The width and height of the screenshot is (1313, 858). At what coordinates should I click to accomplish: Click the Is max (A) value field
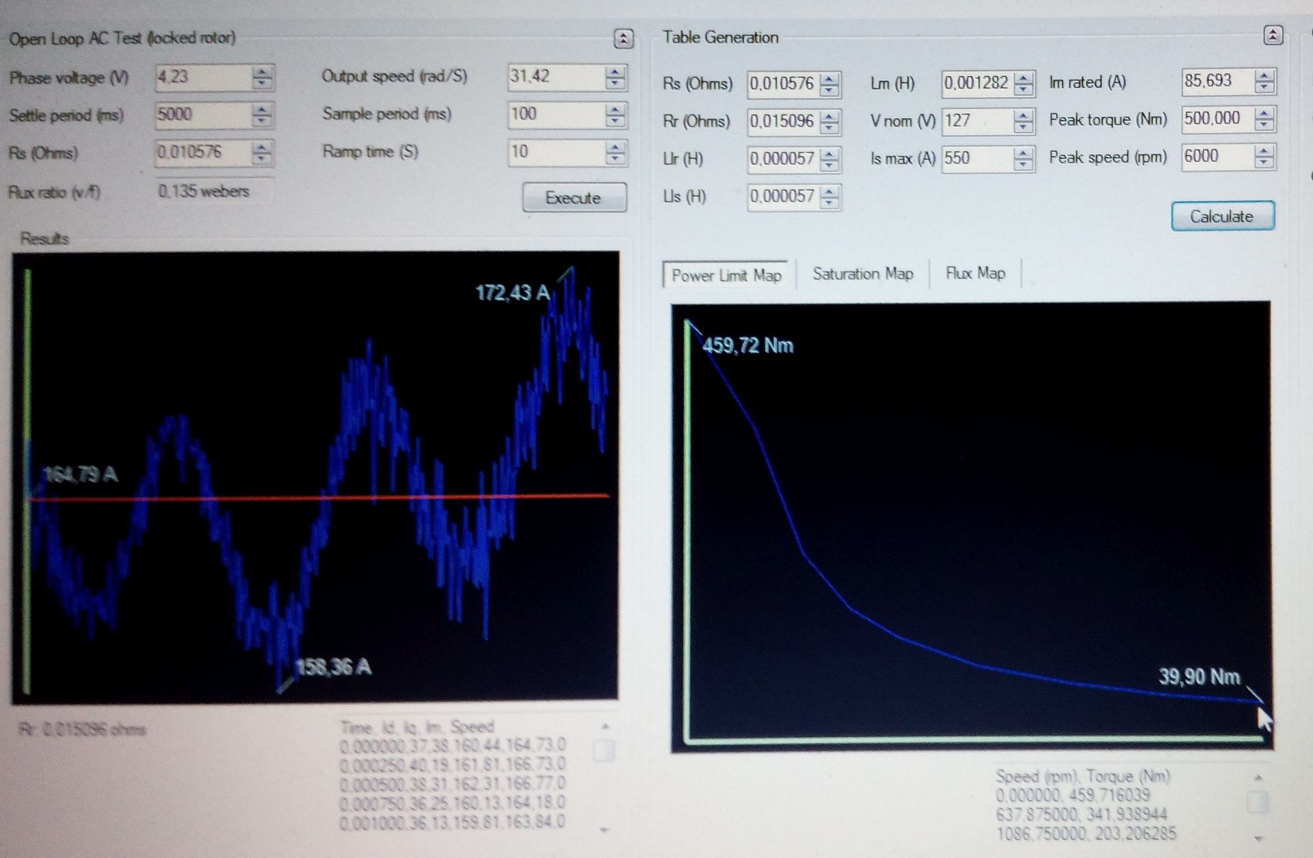pos(974,159)
